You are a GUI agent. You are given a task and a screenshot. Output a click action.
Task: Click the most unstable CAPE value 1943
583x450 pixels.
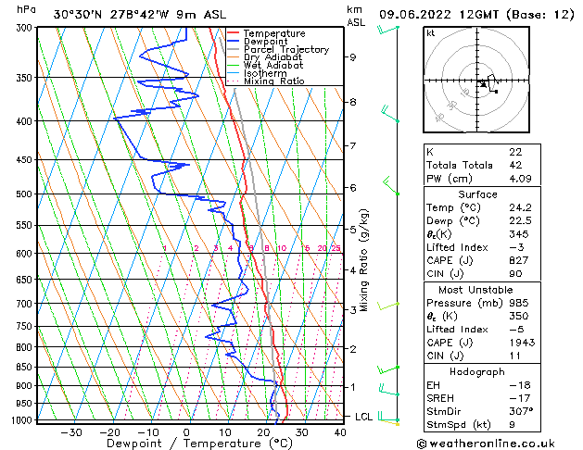click(522, 343)
